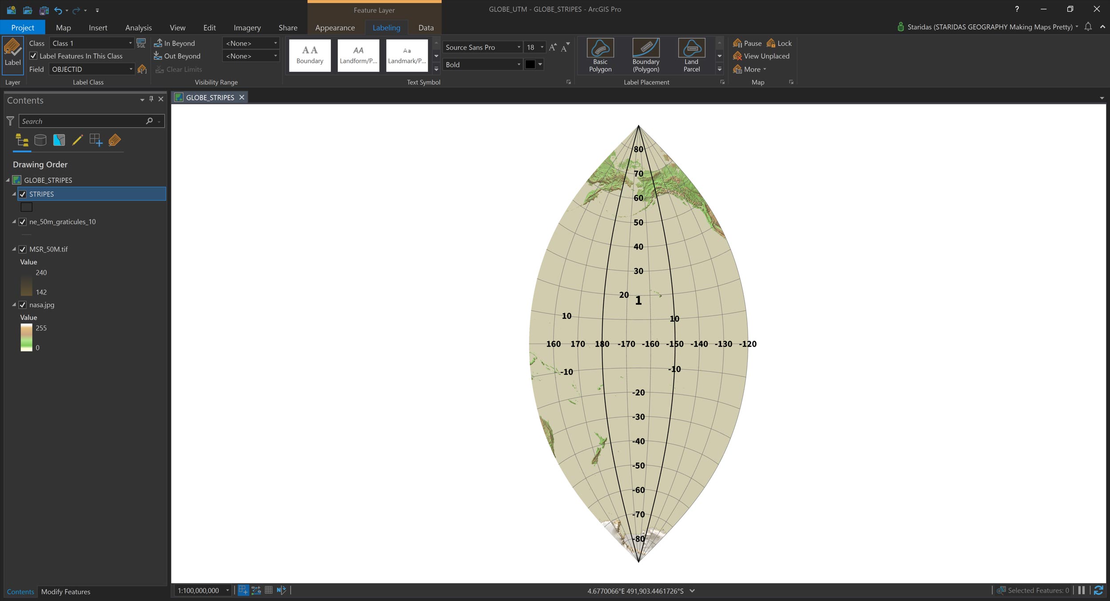Click the black text color swatch
This screenshot has height=601, width=1110.
point(530,64)
